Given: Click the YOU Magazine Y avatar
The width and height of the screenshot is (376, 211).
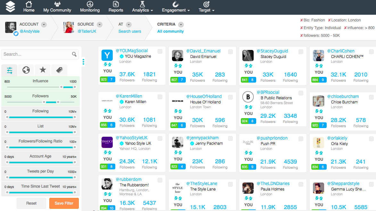Looking at the screenshot, I should coord(107,55).
